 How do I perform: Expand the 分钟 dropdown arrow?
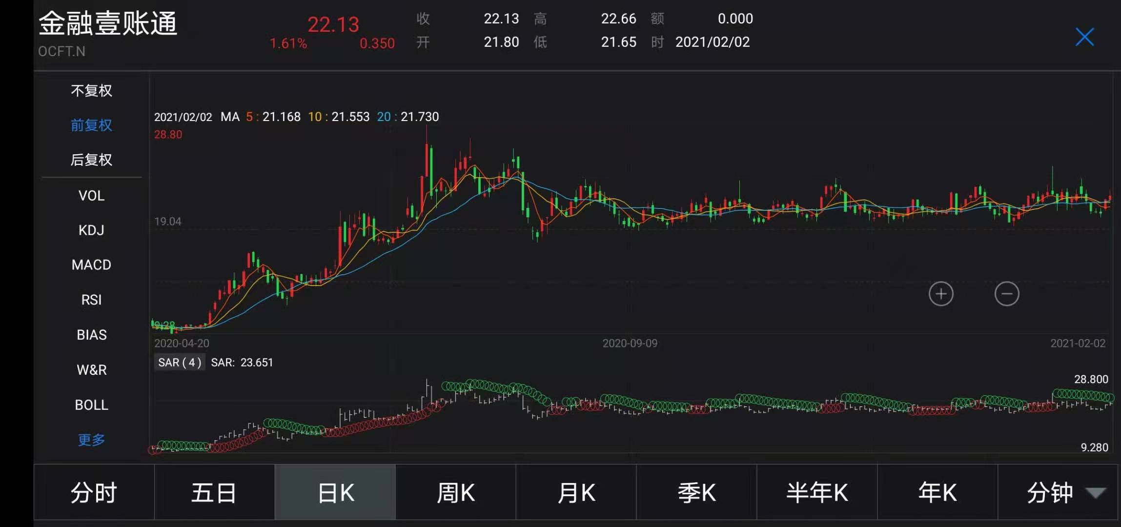pyautogui.click(x=1096, y=493)
